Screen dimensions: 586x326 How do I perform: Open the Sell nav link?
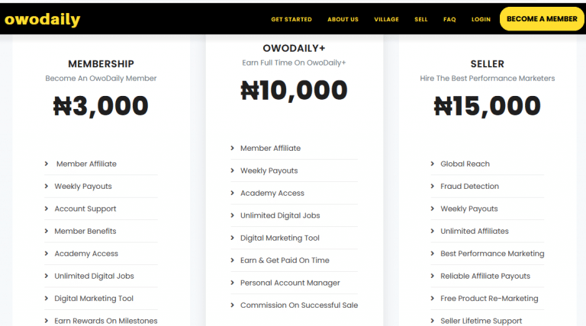421,19
